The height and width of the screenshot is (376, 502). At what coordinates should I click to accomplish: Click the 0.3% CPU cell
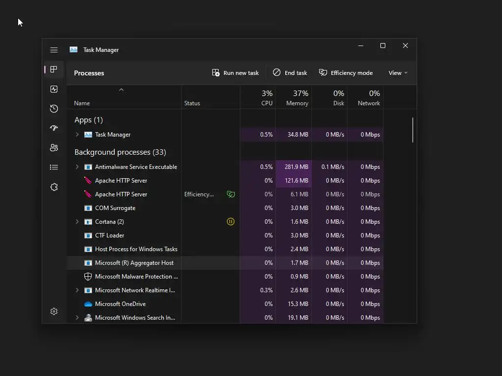coord(258,290)
